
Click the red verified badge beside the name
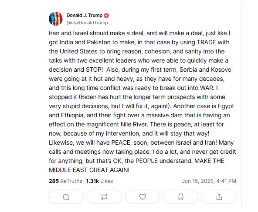[x=106, y=15]
